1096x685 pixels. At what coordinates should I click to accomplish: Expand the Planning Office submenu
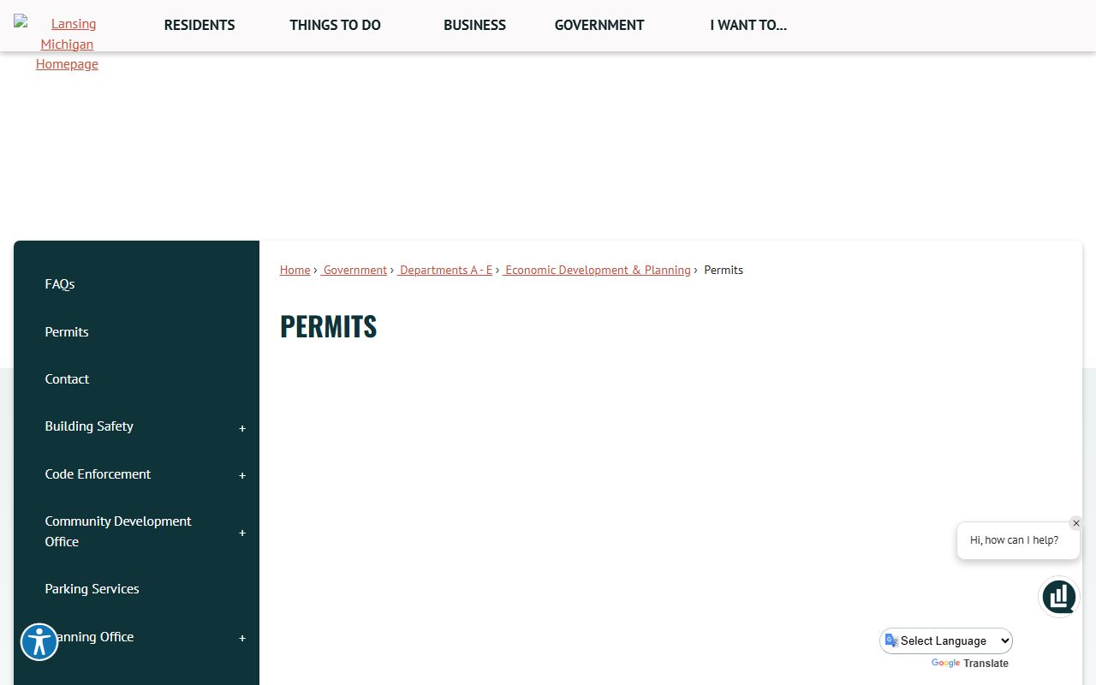[242, 638]
